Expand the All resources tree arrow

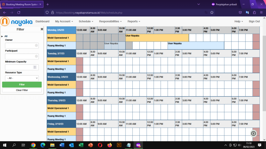pos(2,36)
